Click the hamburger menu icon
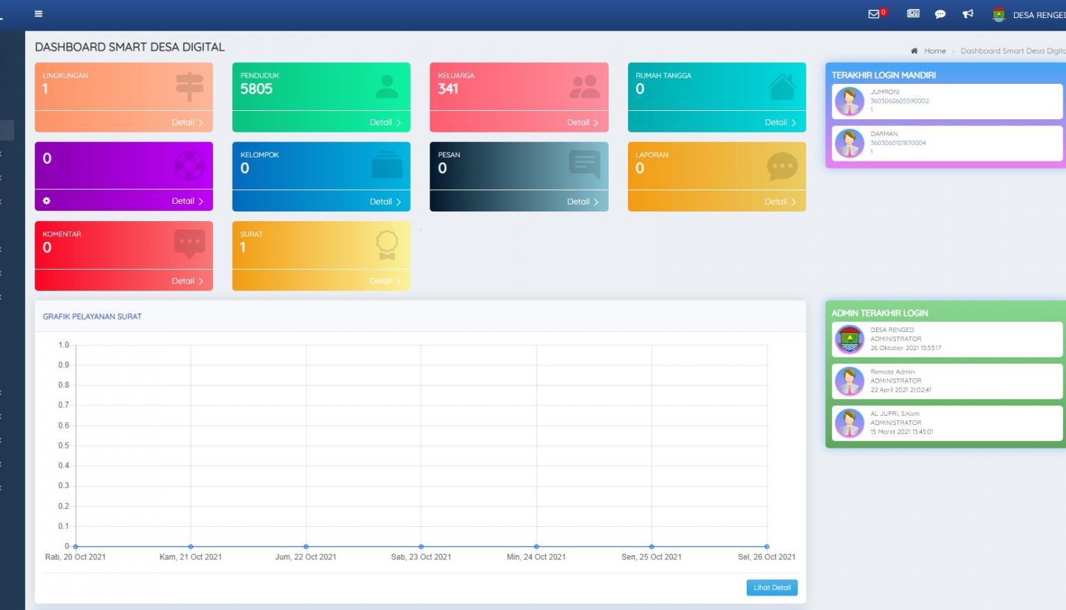1066x610 pixels. pos(38,14)
